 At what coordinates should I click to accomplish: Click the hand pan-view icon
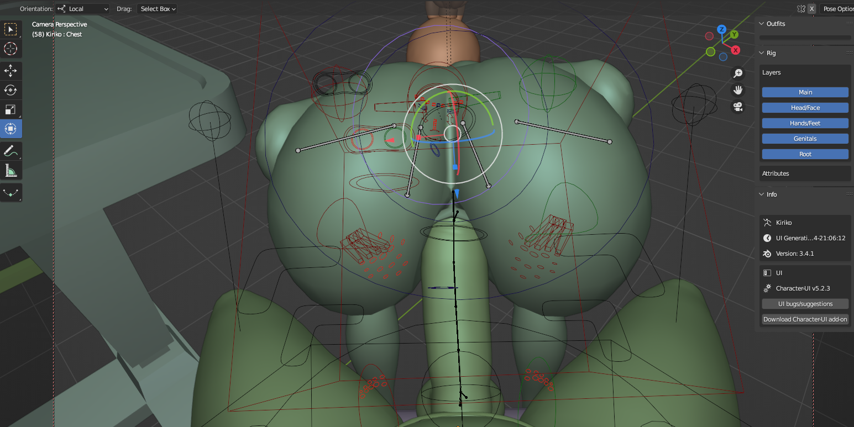738,90
